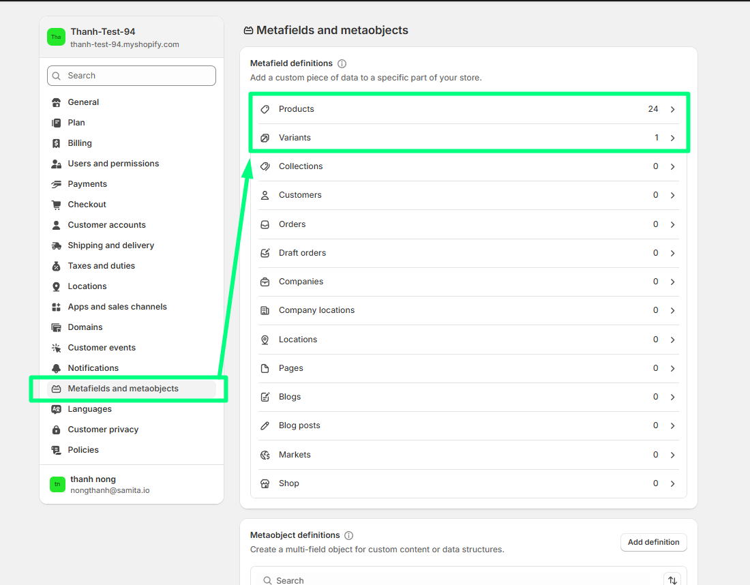750x585 pixels.
Task: Click the Products tag icon
Action: pyautogui.click(x=265, y=109)
